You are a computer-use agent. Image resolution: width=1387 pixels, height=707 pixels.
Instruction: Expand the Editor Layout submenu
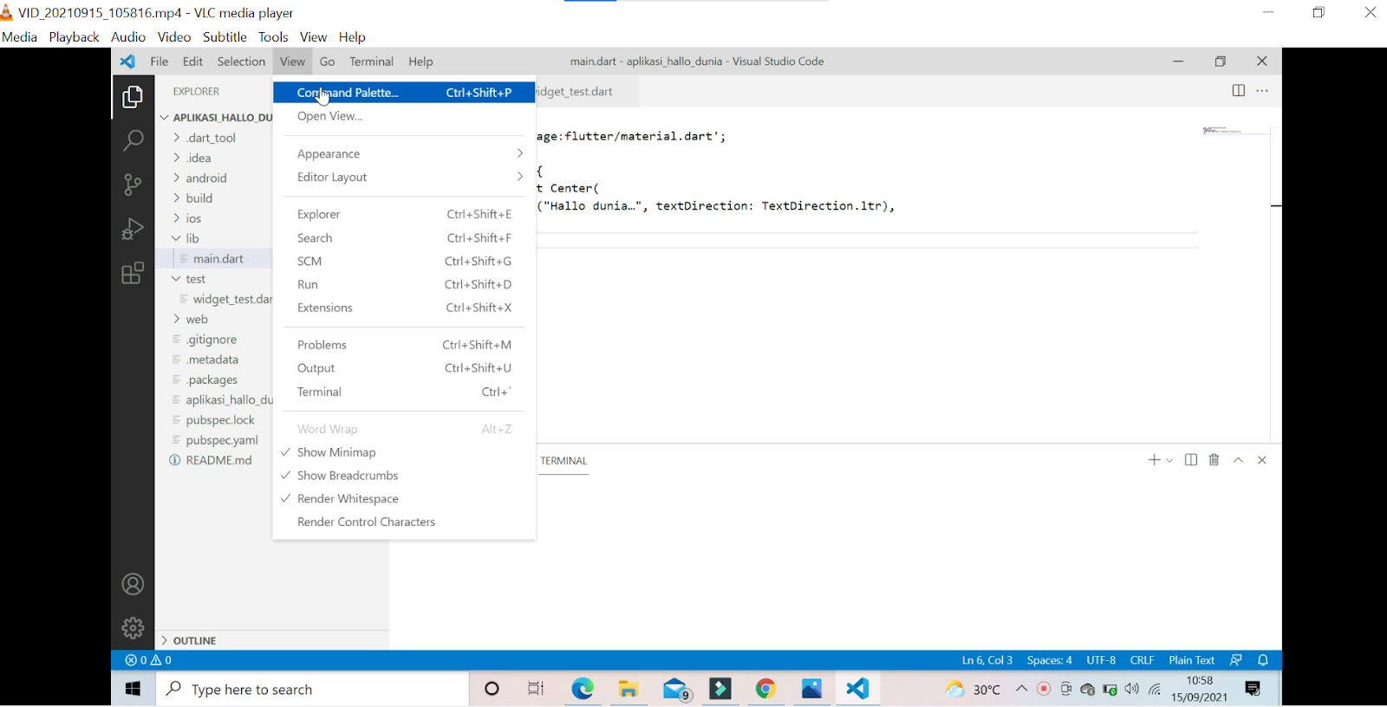click(x=404, y=177)
